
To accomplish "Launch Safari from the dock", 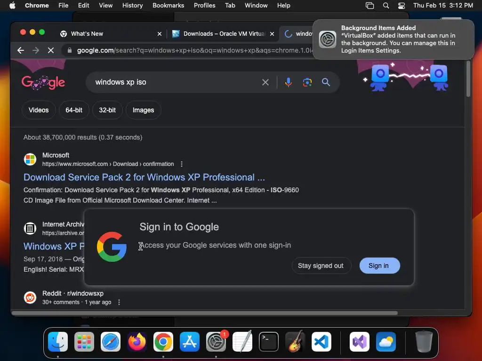I will (111, 342).
